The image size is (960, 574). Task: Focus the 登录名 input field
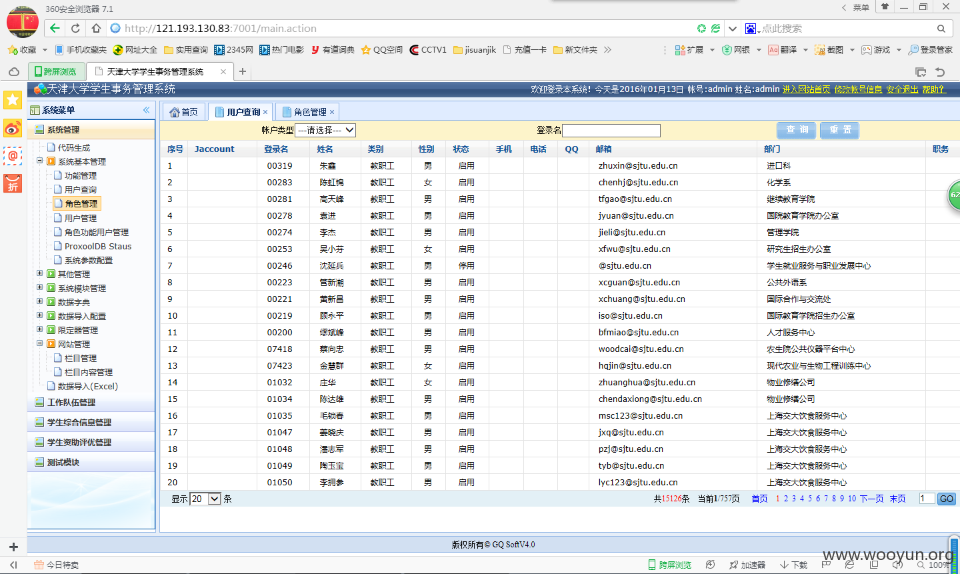(x=611, y=131)
